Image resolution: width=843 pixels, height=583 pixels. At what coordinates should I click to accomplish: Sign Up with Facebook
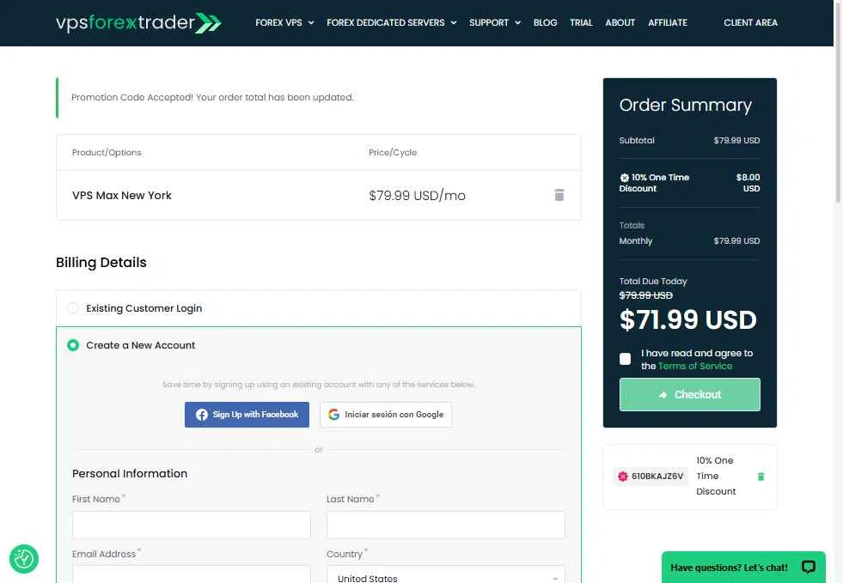(x=247, y=415)
